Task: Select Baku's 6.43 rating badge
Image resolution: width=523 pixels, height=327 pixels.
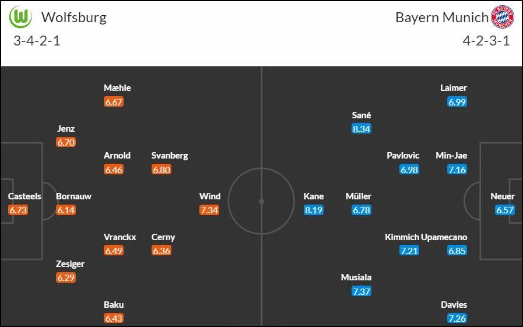Action: pyautogui.click(x=114, y=318)
